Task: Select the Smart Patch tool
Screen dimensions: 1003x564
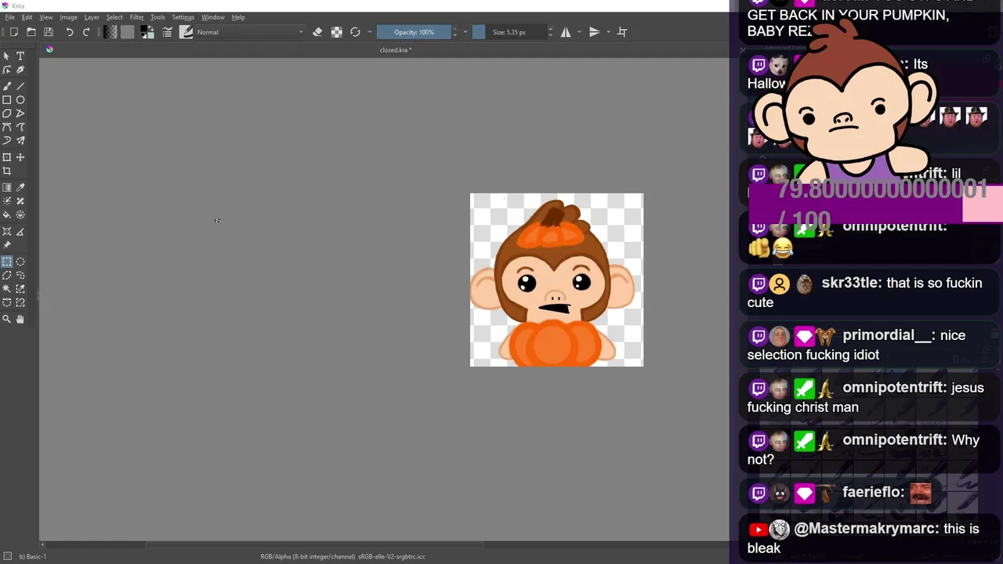Action: click(x=20, y=201)
